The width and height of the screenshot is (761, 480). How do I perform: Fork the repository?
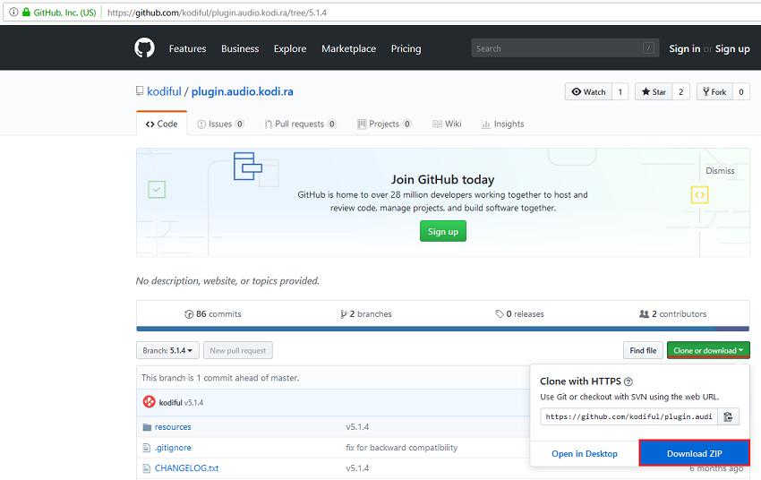click(x=714, y=91)
